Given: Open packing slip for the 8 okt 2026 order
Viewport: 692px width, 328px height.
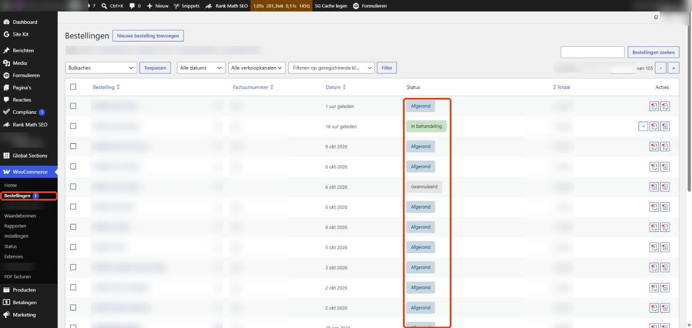Looking at the screenshot, I should click(665, 146).
